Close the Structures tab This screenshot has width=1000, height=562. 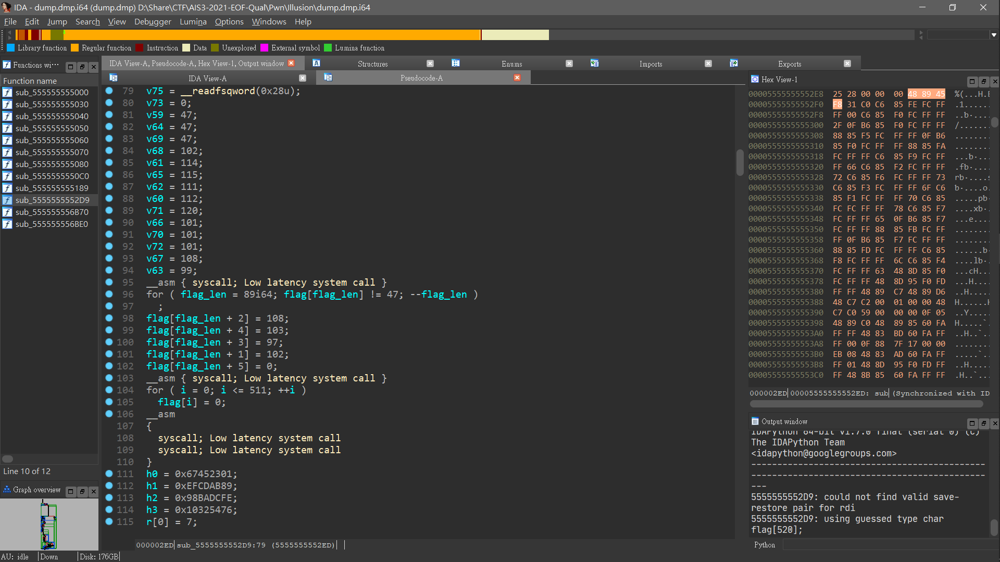430,63
